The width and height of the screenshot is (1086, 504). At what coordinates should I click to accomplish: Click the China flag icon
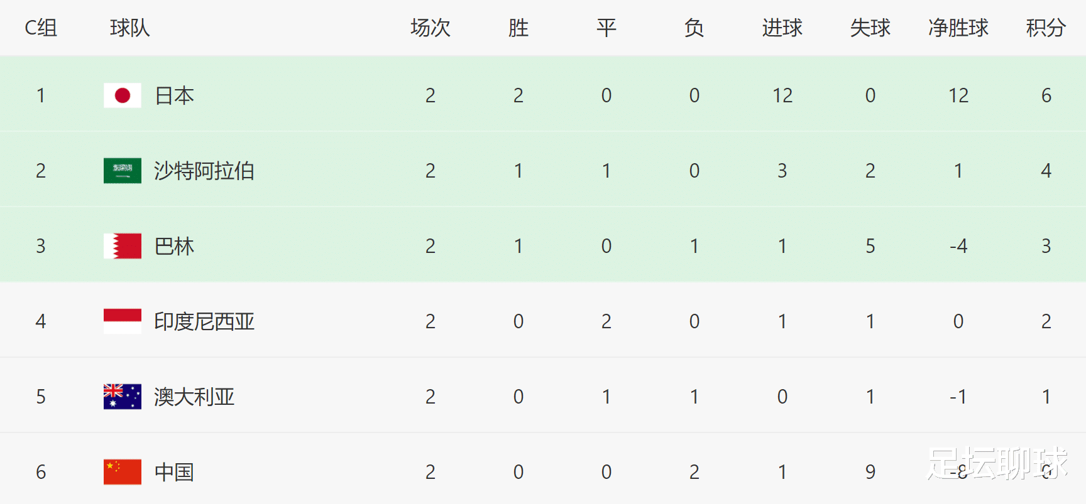pos(123,472)
